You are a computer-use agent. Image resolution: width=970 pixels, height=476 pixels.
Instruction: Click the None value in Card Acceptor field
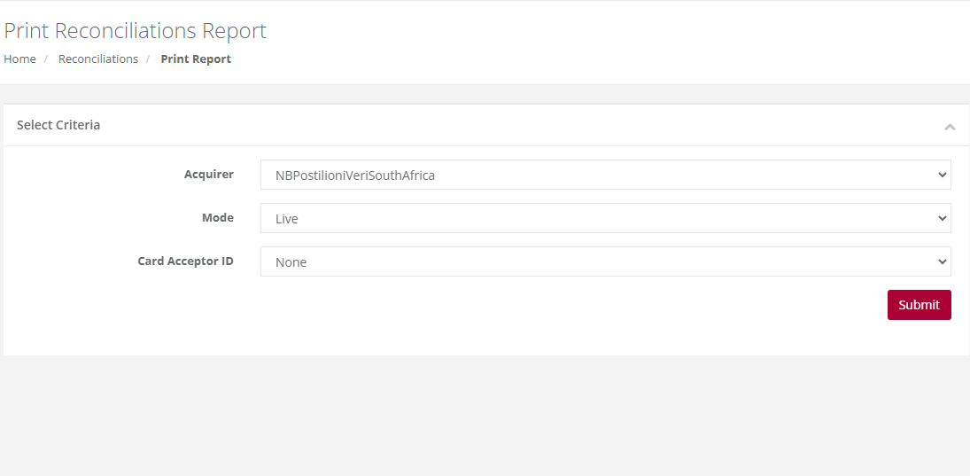pyautogui.click(x=291, y=262)
